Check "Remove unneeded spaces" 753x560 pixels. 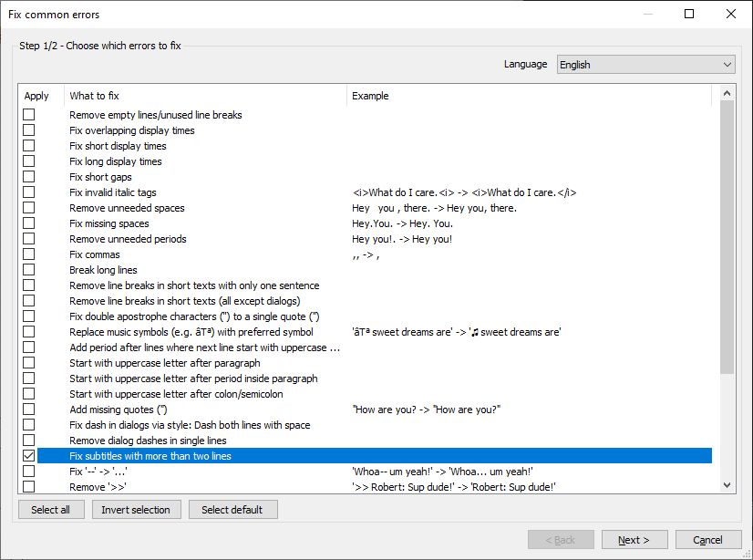pos(28,208)
